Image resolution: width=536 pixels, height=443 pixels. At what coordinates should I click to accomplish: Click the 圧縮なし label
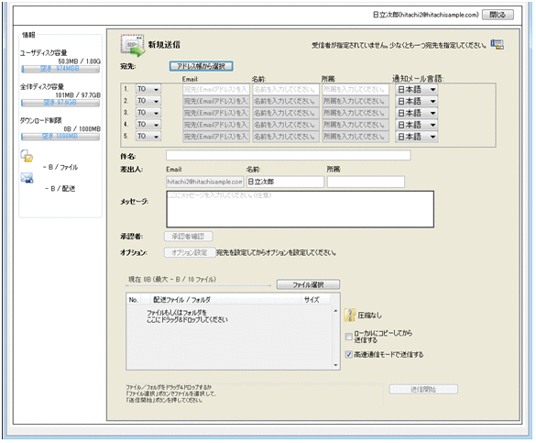(370, 316)
